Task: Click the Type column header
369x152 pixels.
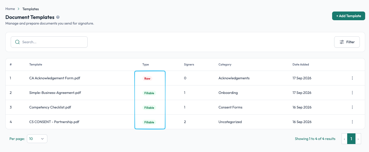Action: tap(145, 64)
